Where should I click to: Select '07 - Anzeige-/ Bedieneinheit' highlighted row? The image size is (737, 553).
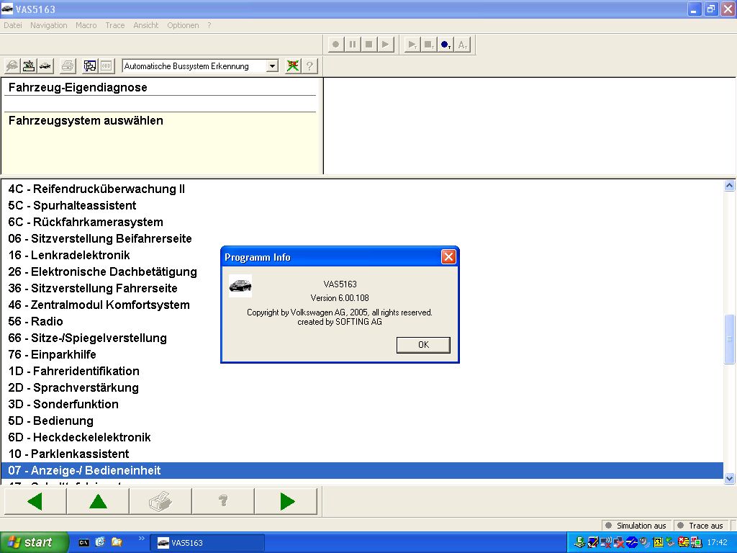(362, 470)
